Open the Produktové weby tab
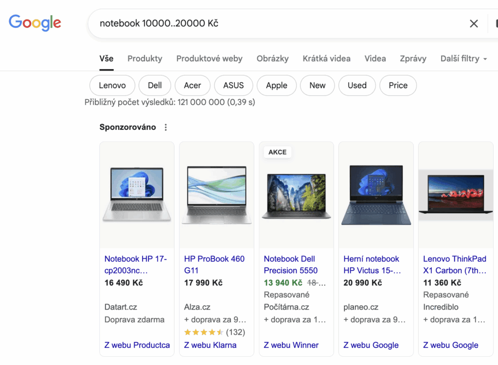Screen dimensions: 498x365 tap(209, 59)
